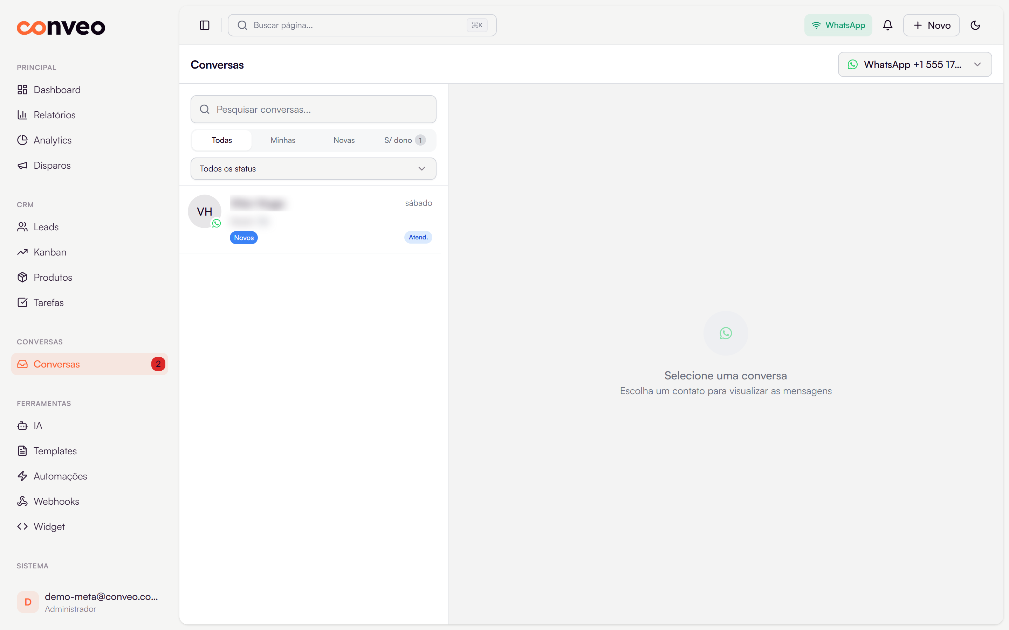Expand the WhatsApp number selector dropdown
This screenshot has height=630, width=1009.
click(915, 65)
